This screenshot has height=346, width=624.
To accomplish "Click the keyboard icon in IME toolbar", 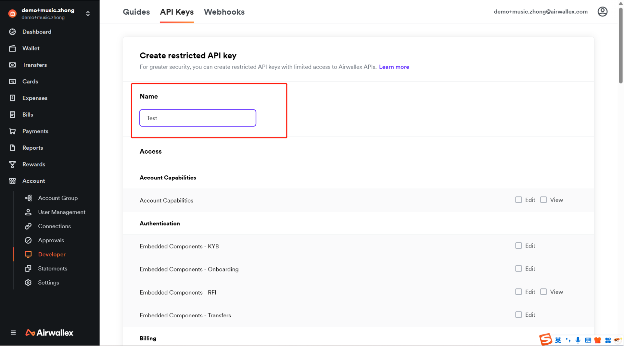I will (588, 340).
